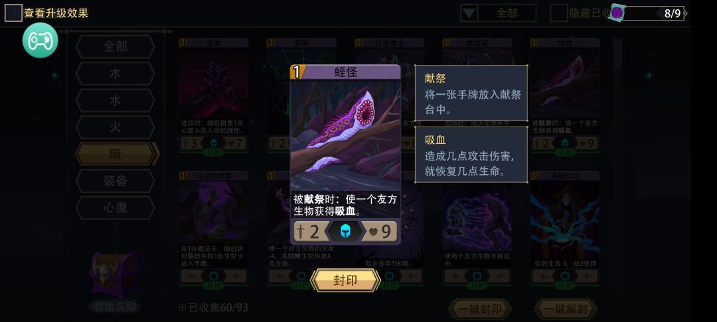
Task: Tap the blue helmet icon on 蛭怪 card
Action: coord(345,231)
